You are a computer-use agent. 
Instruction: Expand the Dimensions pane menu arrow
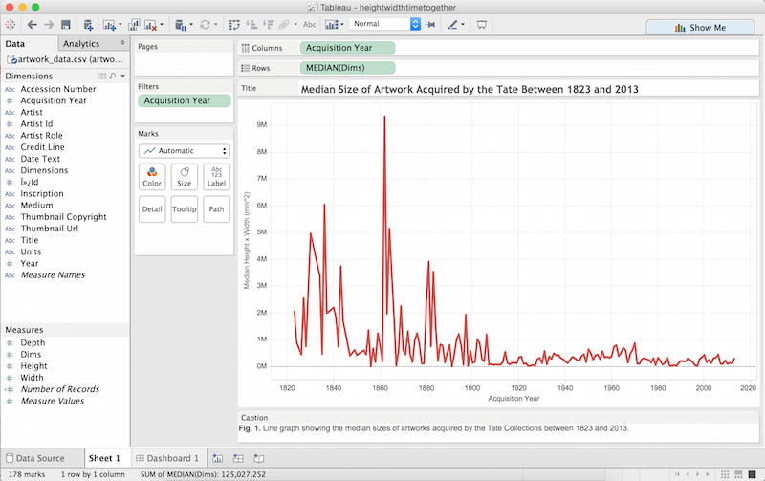coord(123,76)
